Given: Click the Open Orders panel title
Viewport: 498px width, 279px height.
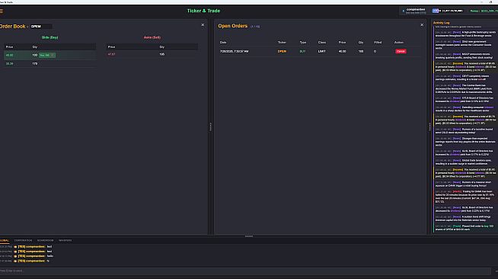Looking at the screenshot, I should [233, 26].
